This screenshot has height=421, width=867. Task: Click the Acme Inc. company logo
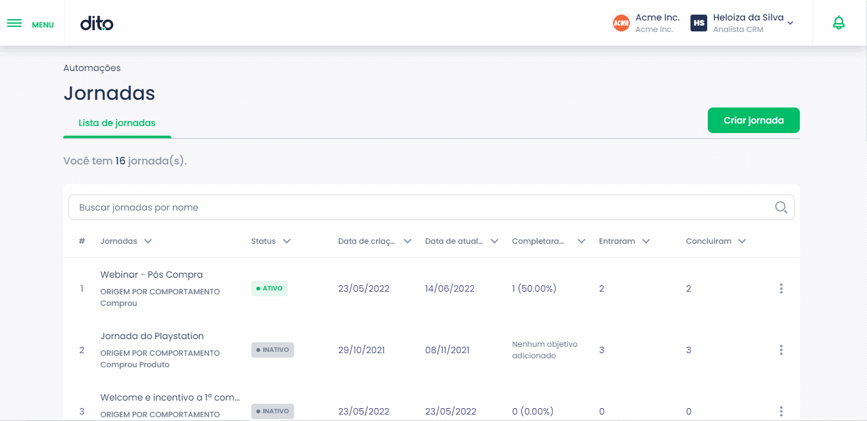621,23
